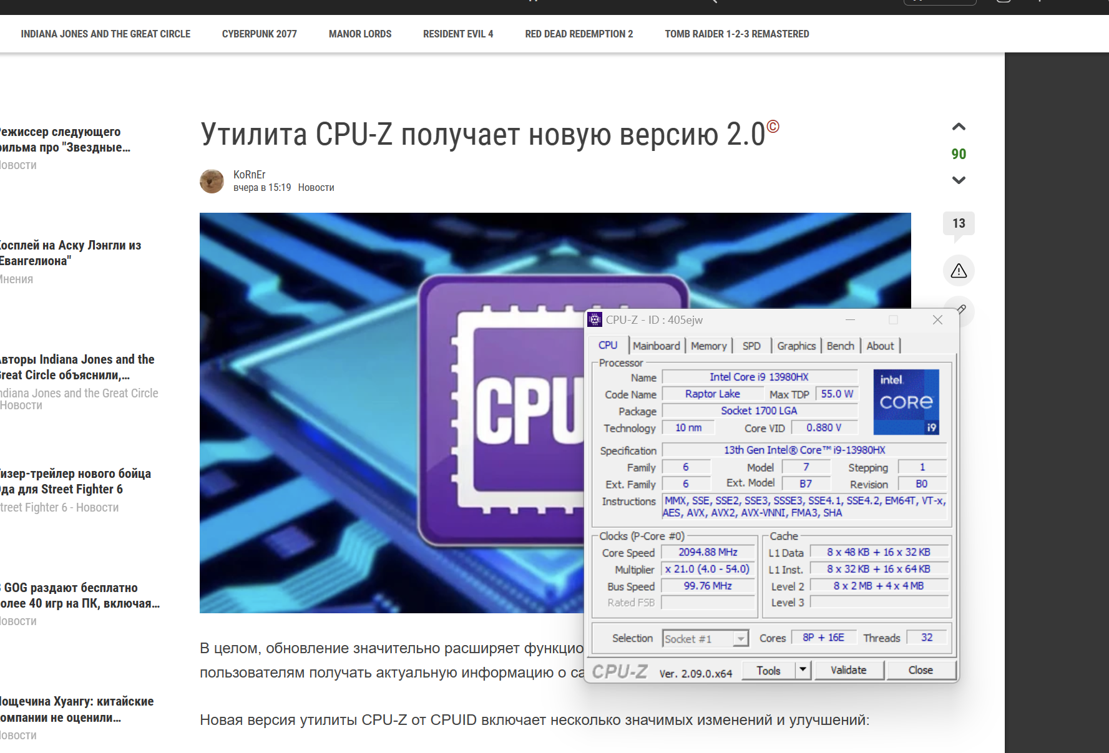Click the Core VID value 0.880 V
The width and height of the screenshot is (1109, 753).
pyautogui.click(x=824, y=428)
